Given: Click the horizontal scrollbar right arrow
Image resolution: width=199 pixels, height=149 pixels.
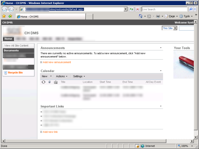Looking at the screenshot, I should coord(192,141).
